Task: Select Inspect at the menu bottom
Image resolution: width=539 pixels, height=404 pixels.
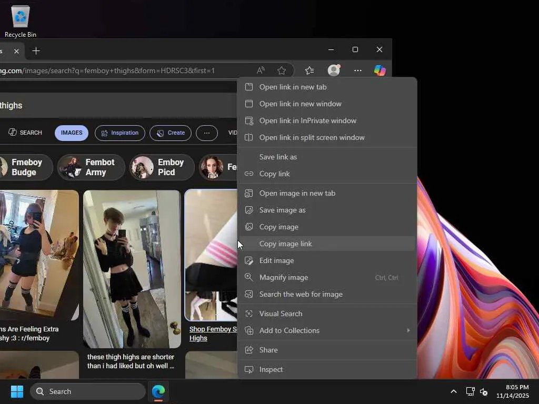Action: coord(327,369)
